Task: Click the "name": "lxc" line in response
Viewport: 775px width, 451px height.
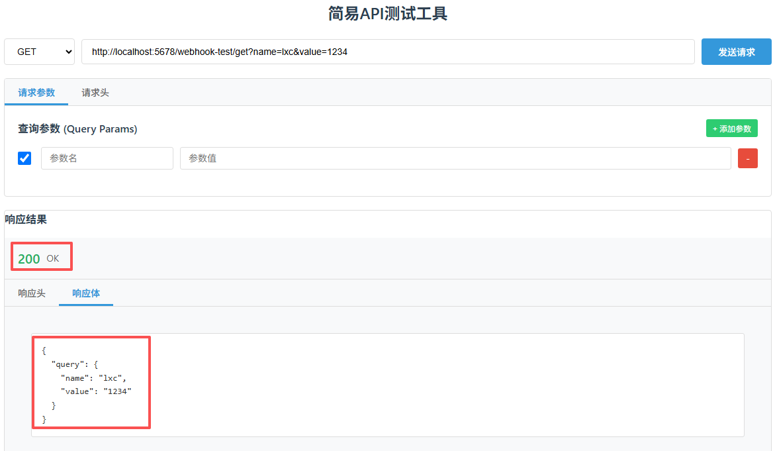Action: pos(93,378)
